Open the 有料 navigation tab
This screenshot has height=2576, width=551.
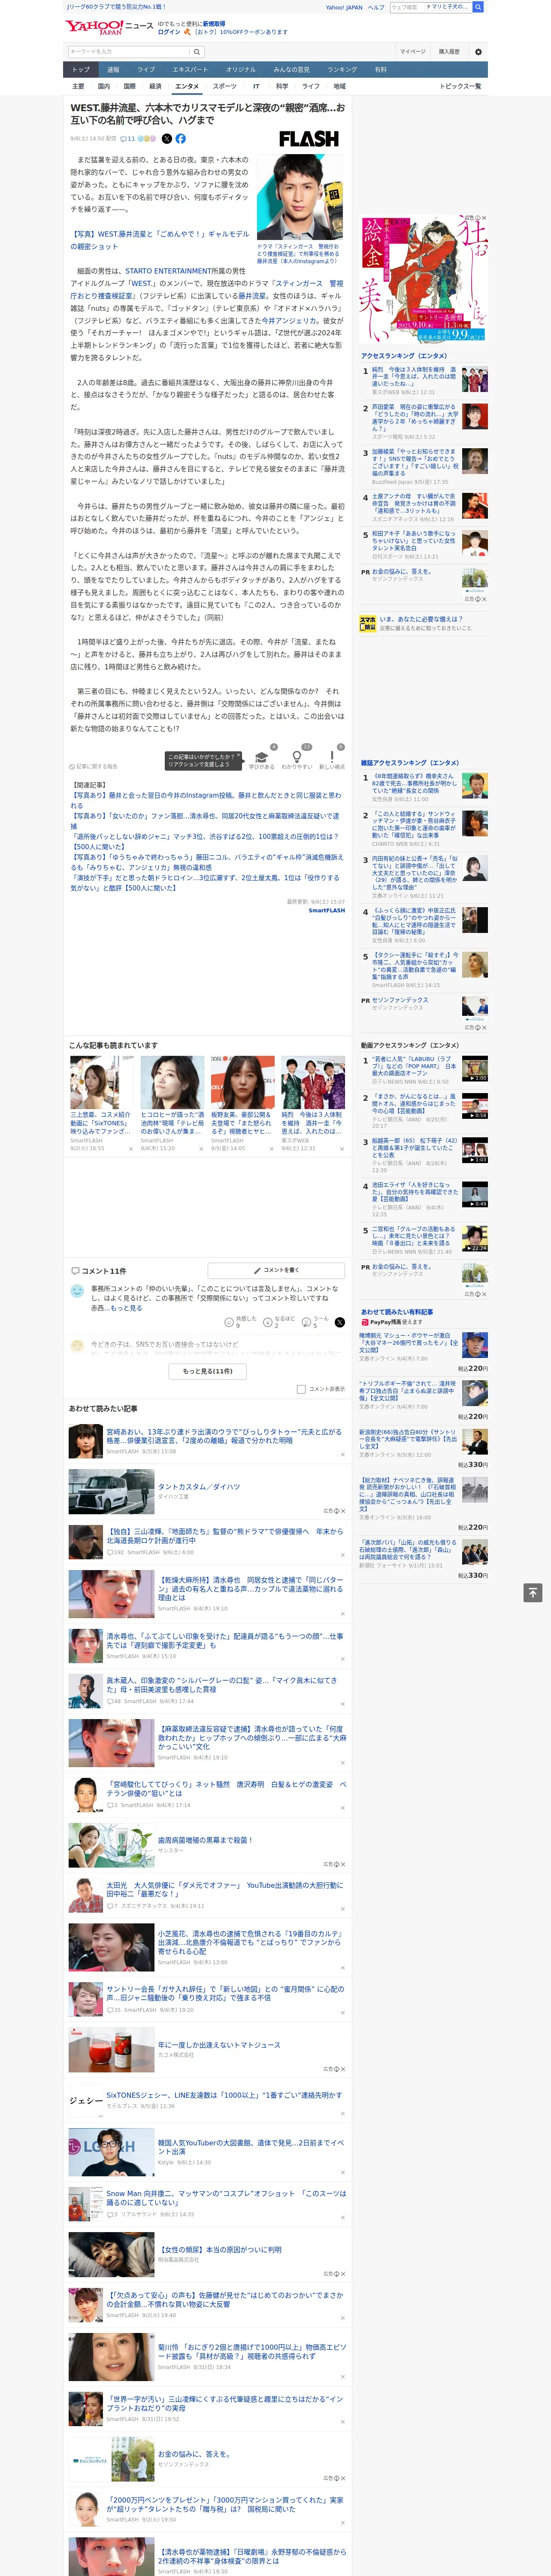tap(380, 70)
